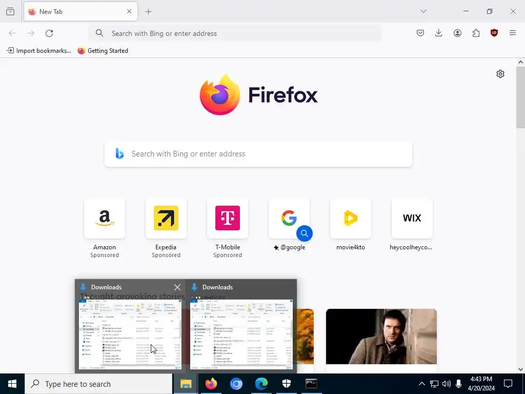Viewport: 525px width, 394px height.
Task: Go forward using the forward arrow
Action: coord(31,33)
